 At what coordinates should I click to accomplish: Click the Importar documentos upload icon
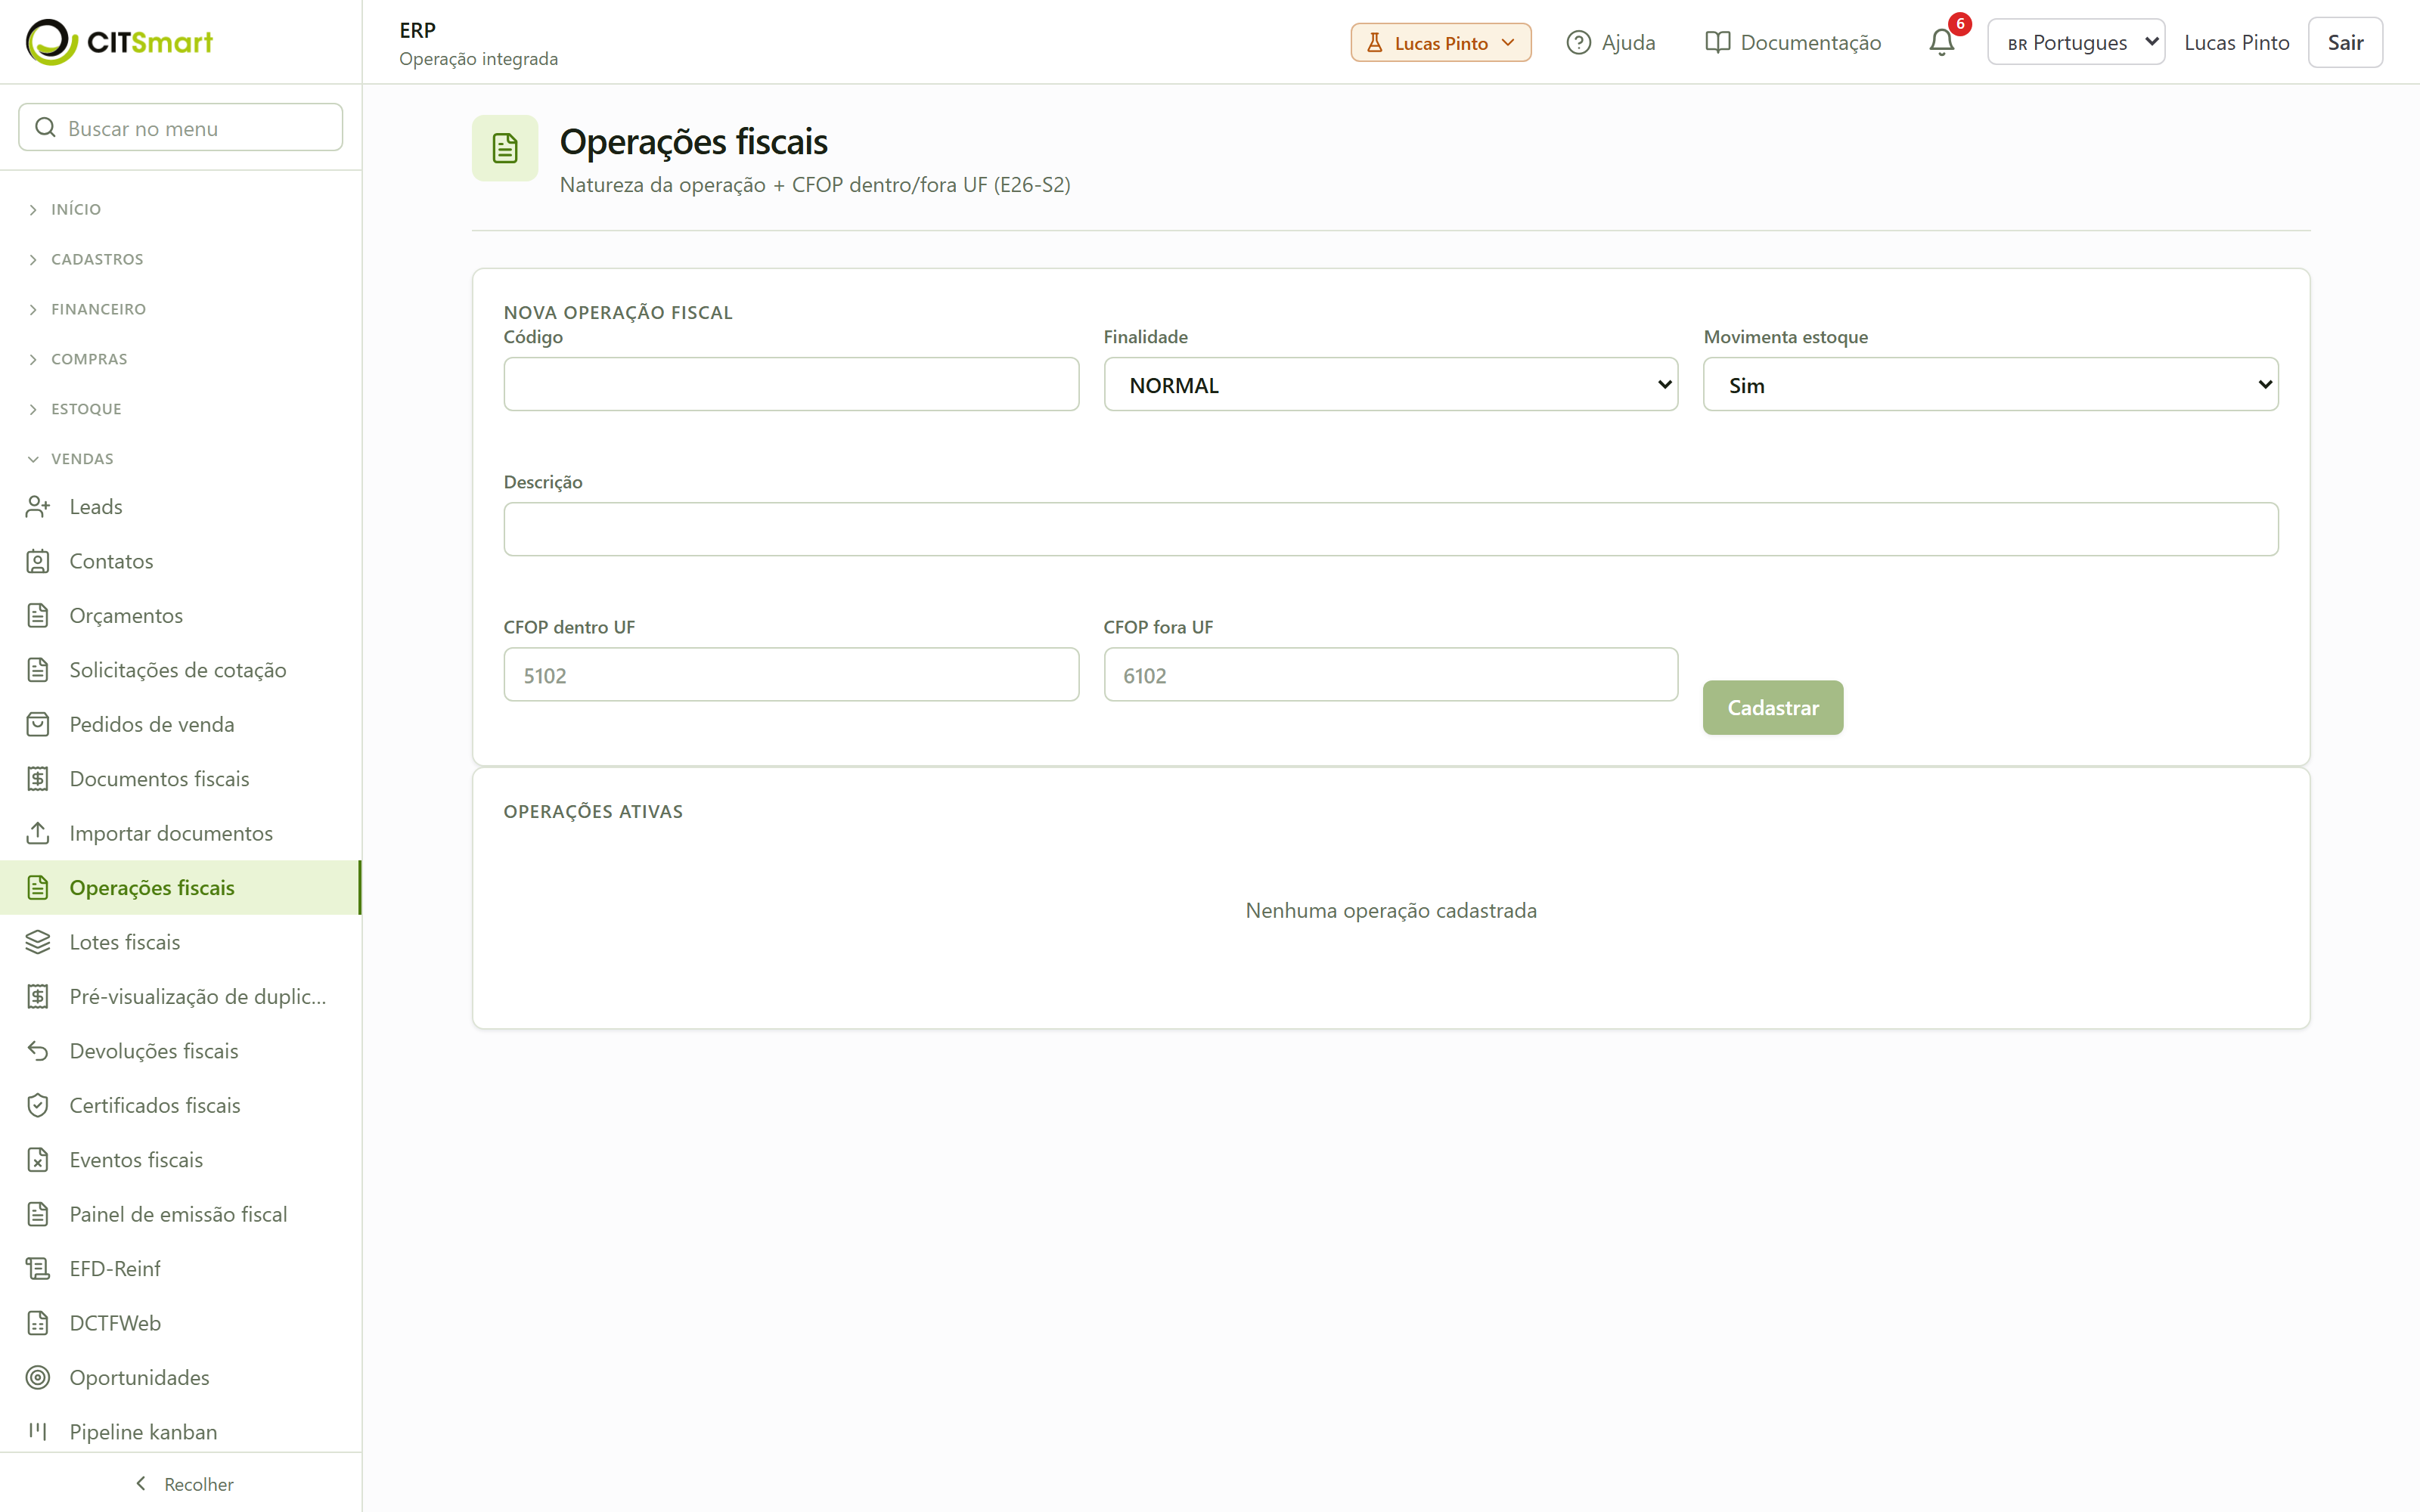38,833
